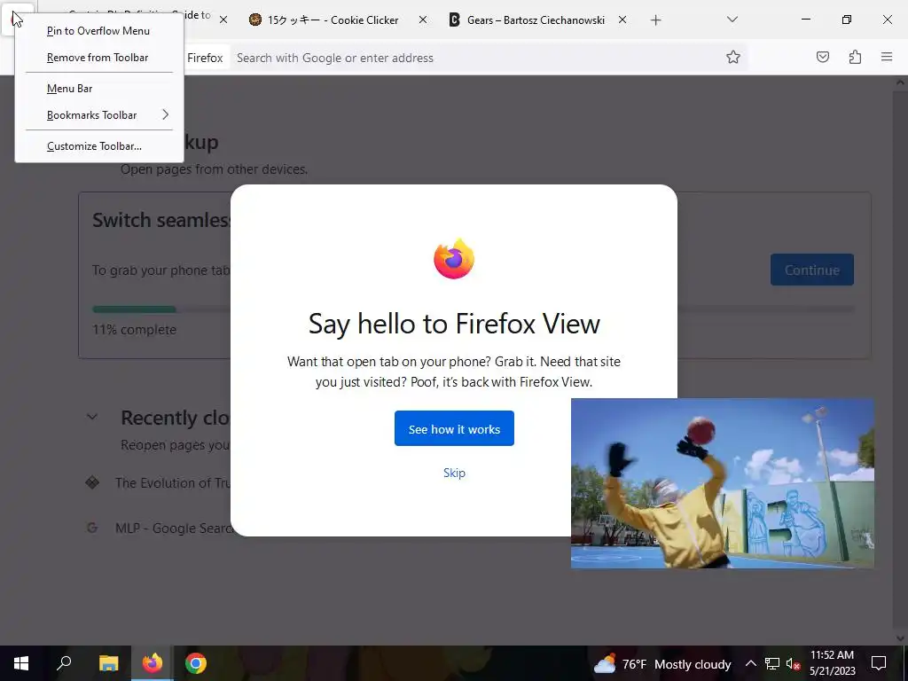The width and height of the screenshot is (908, 681).
Task: Click the Firefox taskbar icon
Action: 153,663
